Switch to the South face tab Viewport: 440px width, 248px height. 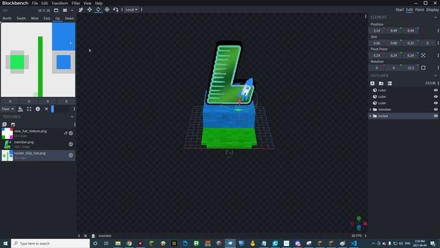21,19
